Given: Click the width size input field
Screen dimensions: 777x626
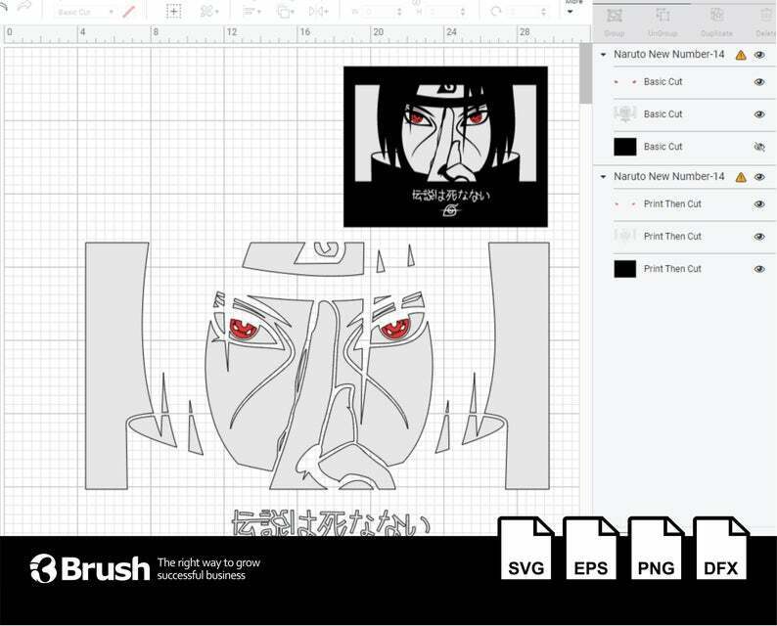Looking at the screenshot, I should pyautogui.click(x=379, y=12).
